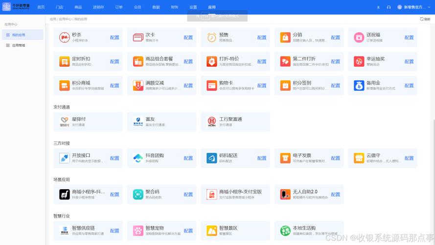
Task: Select the 预售 alarm clock icon
Action: 212,37
